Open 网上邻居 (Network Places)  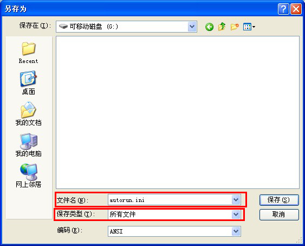[28, 175]
